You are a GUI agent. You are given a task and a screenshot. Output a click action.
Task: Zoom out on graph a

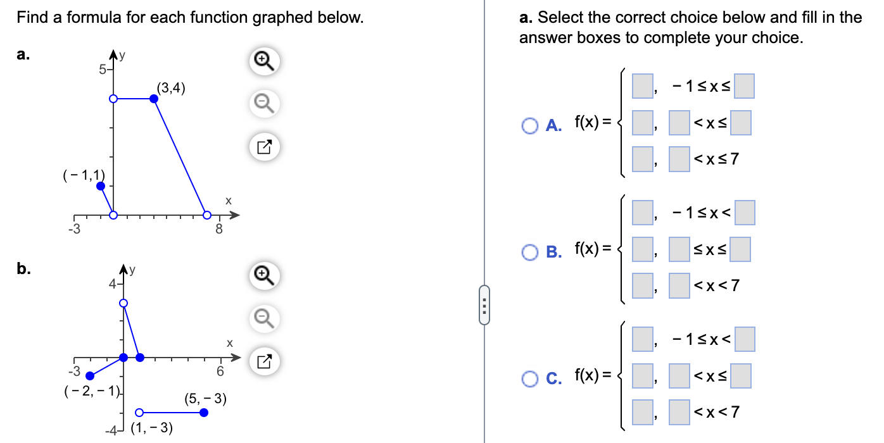pos(263,104)
